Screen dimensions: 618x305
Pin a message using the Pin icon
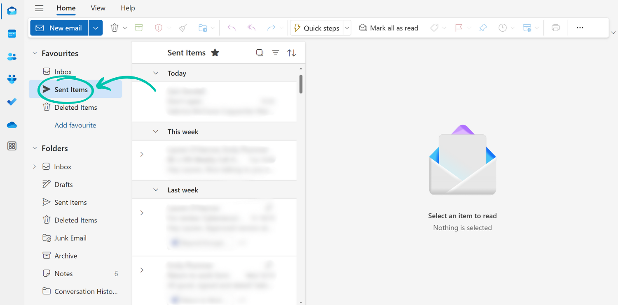(x=482, y=28)
